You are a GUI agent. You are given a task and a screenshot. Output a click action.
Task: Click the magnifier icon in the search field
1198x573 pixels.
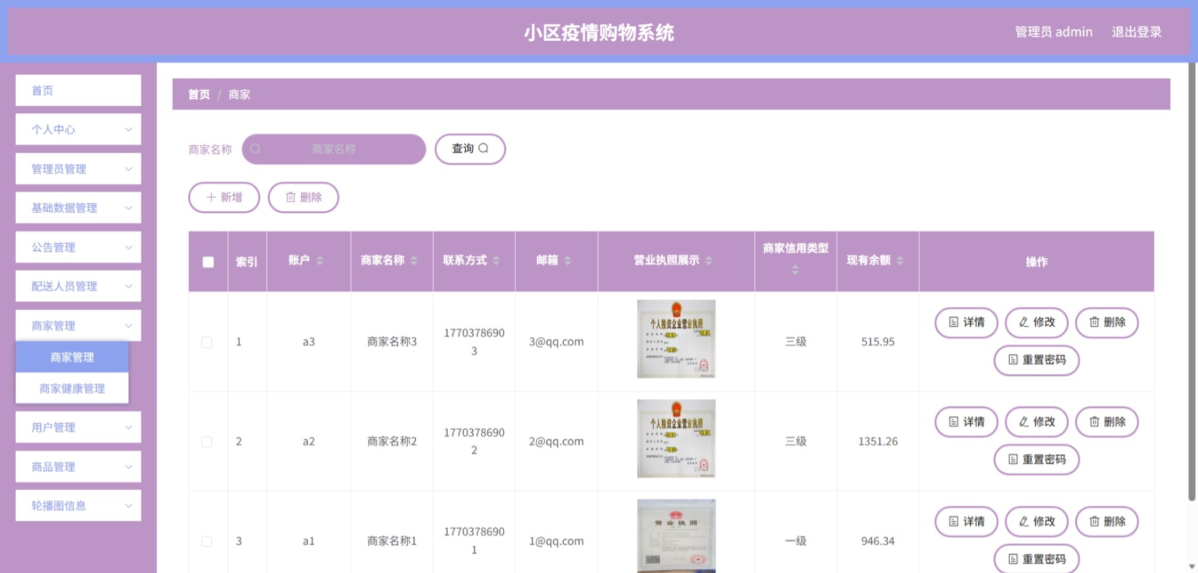[x=256, y=149]
